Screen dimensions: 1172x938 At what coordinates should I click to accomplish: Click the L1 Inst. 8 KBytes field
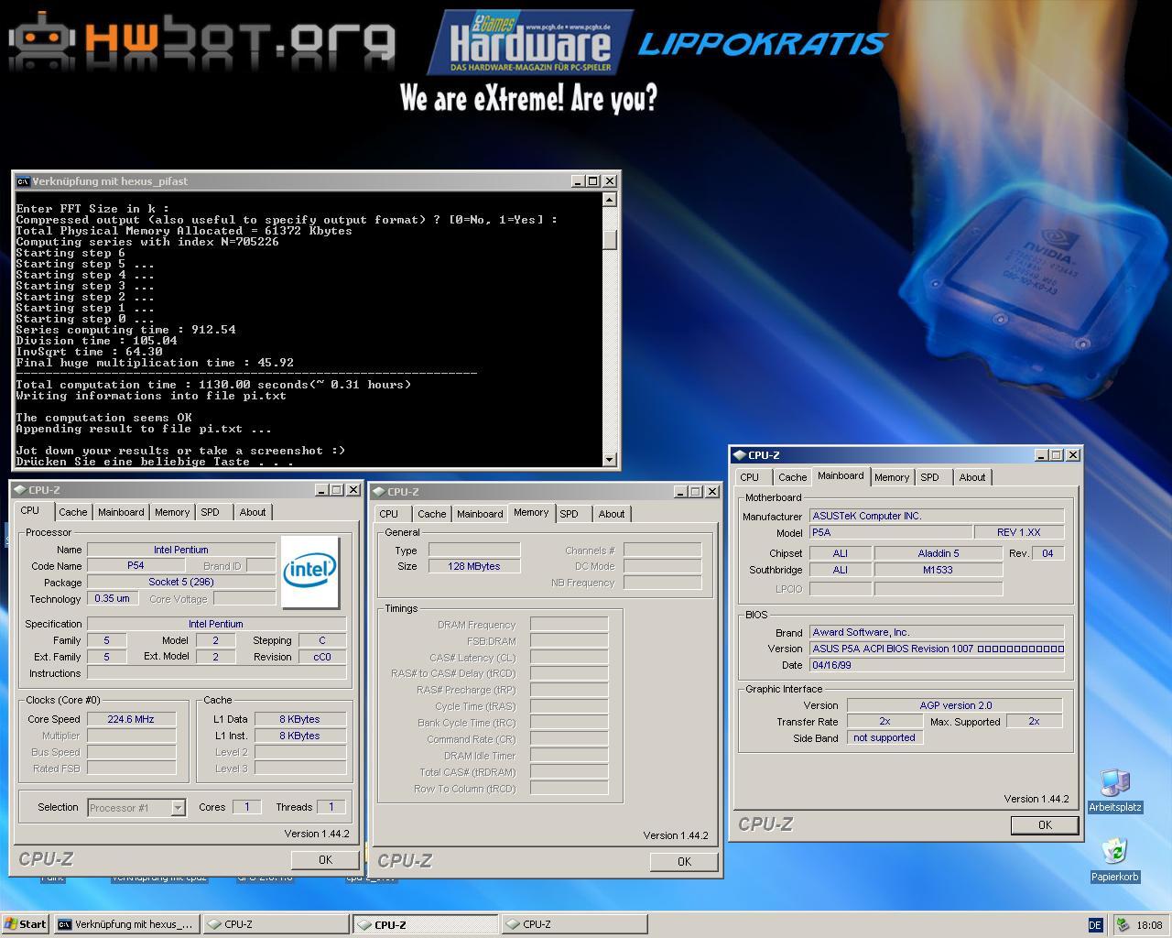pos(300,736)
